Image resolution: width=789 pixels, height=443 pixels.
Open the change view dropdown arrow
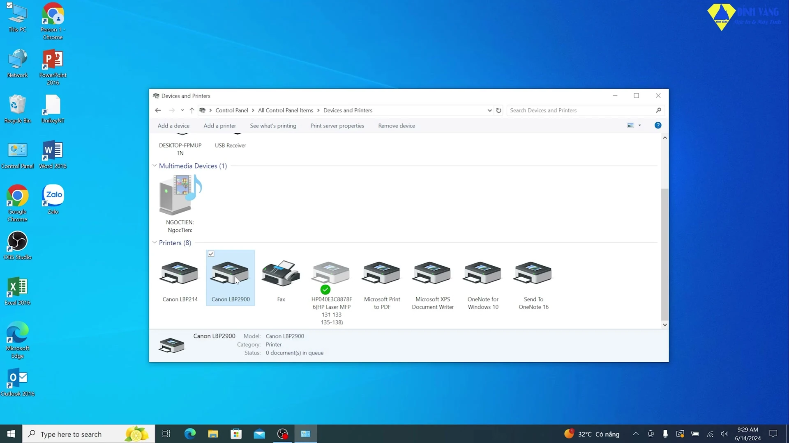(x=639, y=126)
